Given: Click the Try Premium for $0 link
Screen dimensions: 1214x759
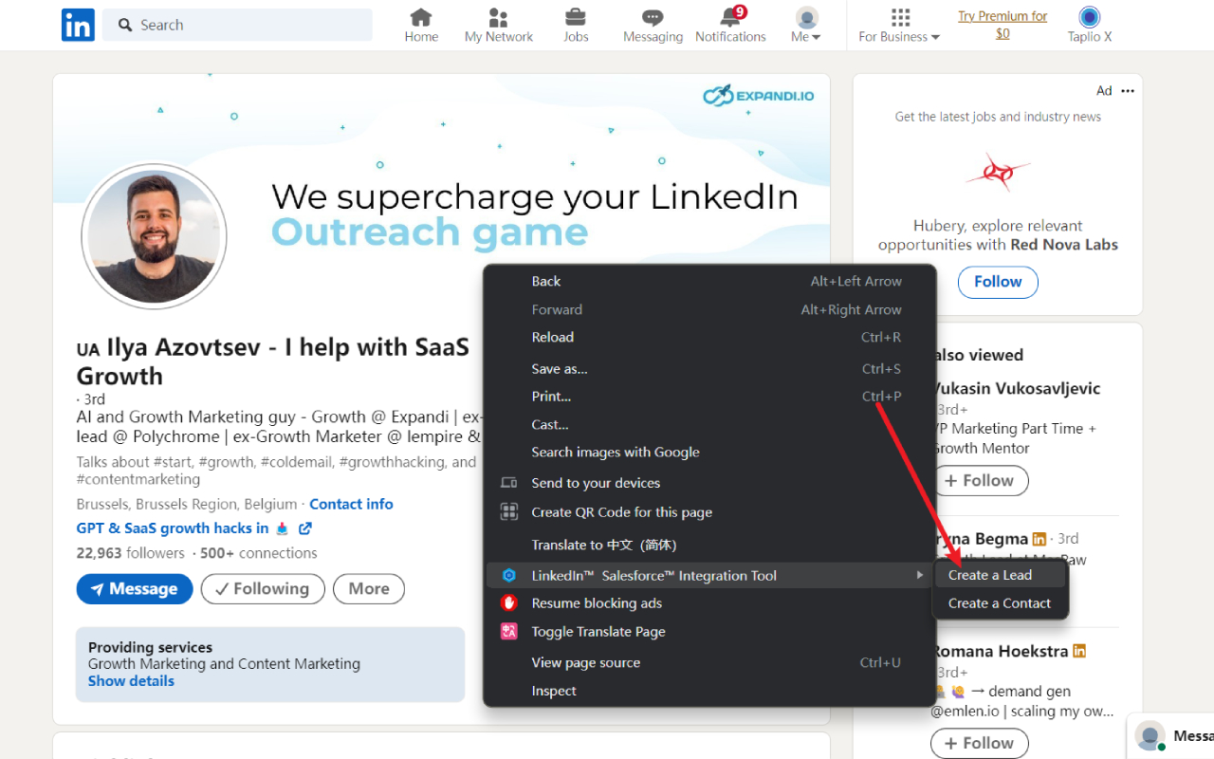Looking at the screenshot, I should pos(1002,25).
